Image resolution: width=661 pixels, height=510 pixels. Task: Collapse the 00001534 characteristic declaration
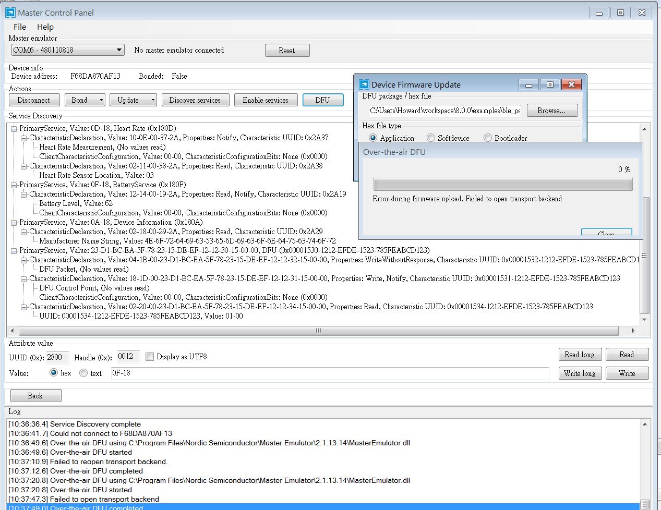click(x=24, y=307)
